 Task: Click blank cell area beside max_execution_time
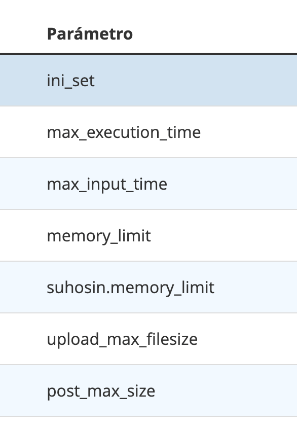click(x=249, y=132)
